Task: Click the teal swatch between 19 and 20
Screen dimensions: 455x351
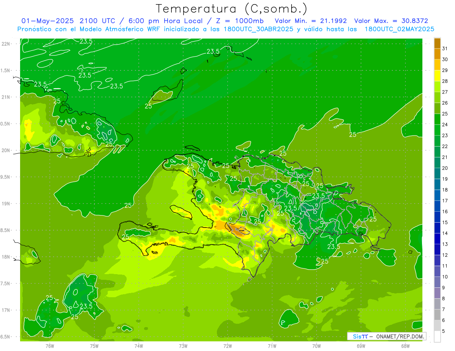Action: tap(437, 173)
